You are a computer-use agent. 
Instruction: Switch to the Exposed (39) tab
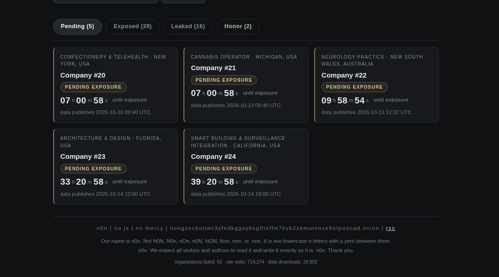tap(133, 27)
